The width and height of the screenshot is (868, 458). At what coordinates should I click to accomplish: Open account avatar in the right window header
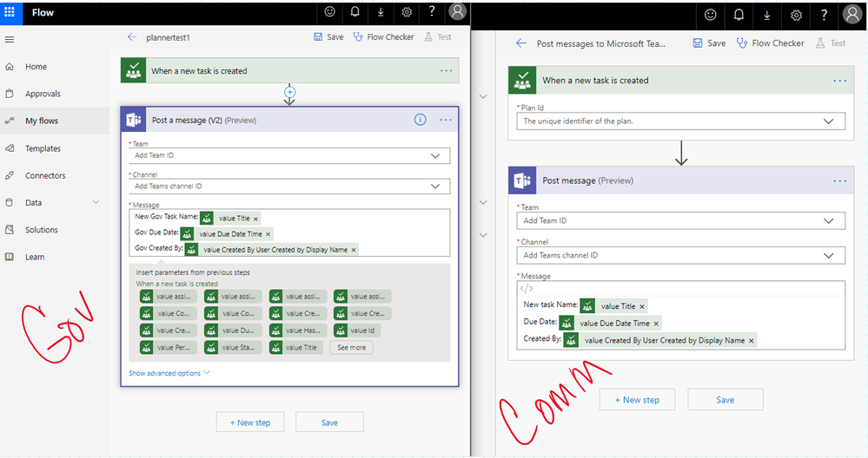[852, 15]
